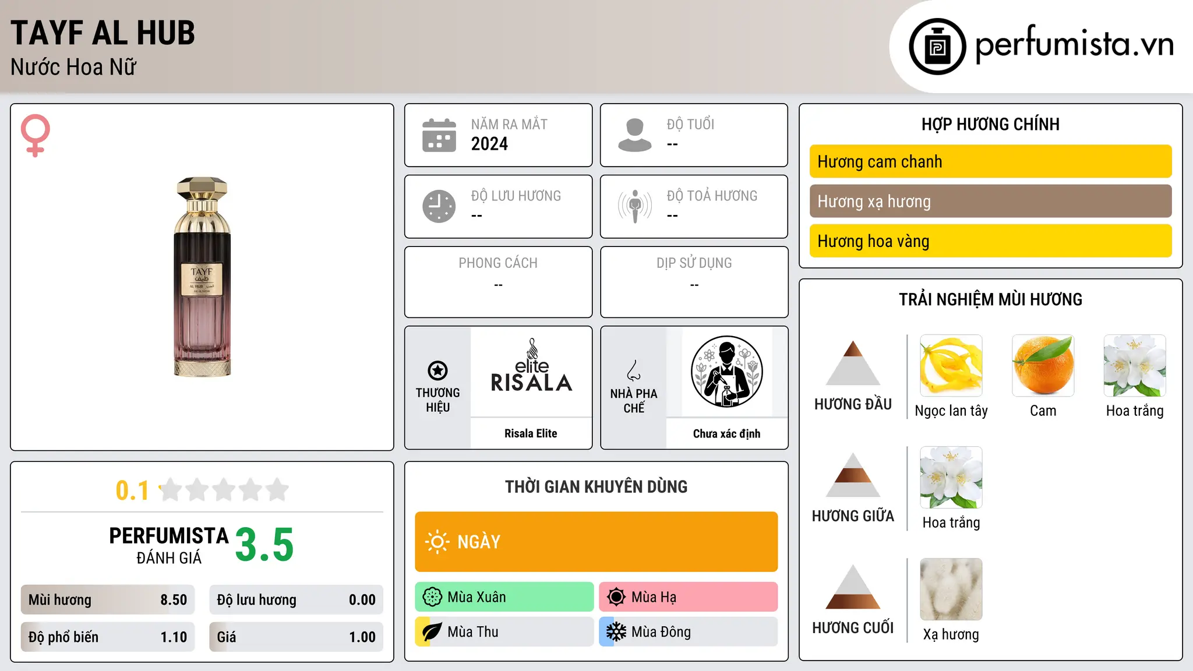Screen dimensions: 1193x671
Task: Open the Tayf Al Hub bottle image
Action: point(202,277)
